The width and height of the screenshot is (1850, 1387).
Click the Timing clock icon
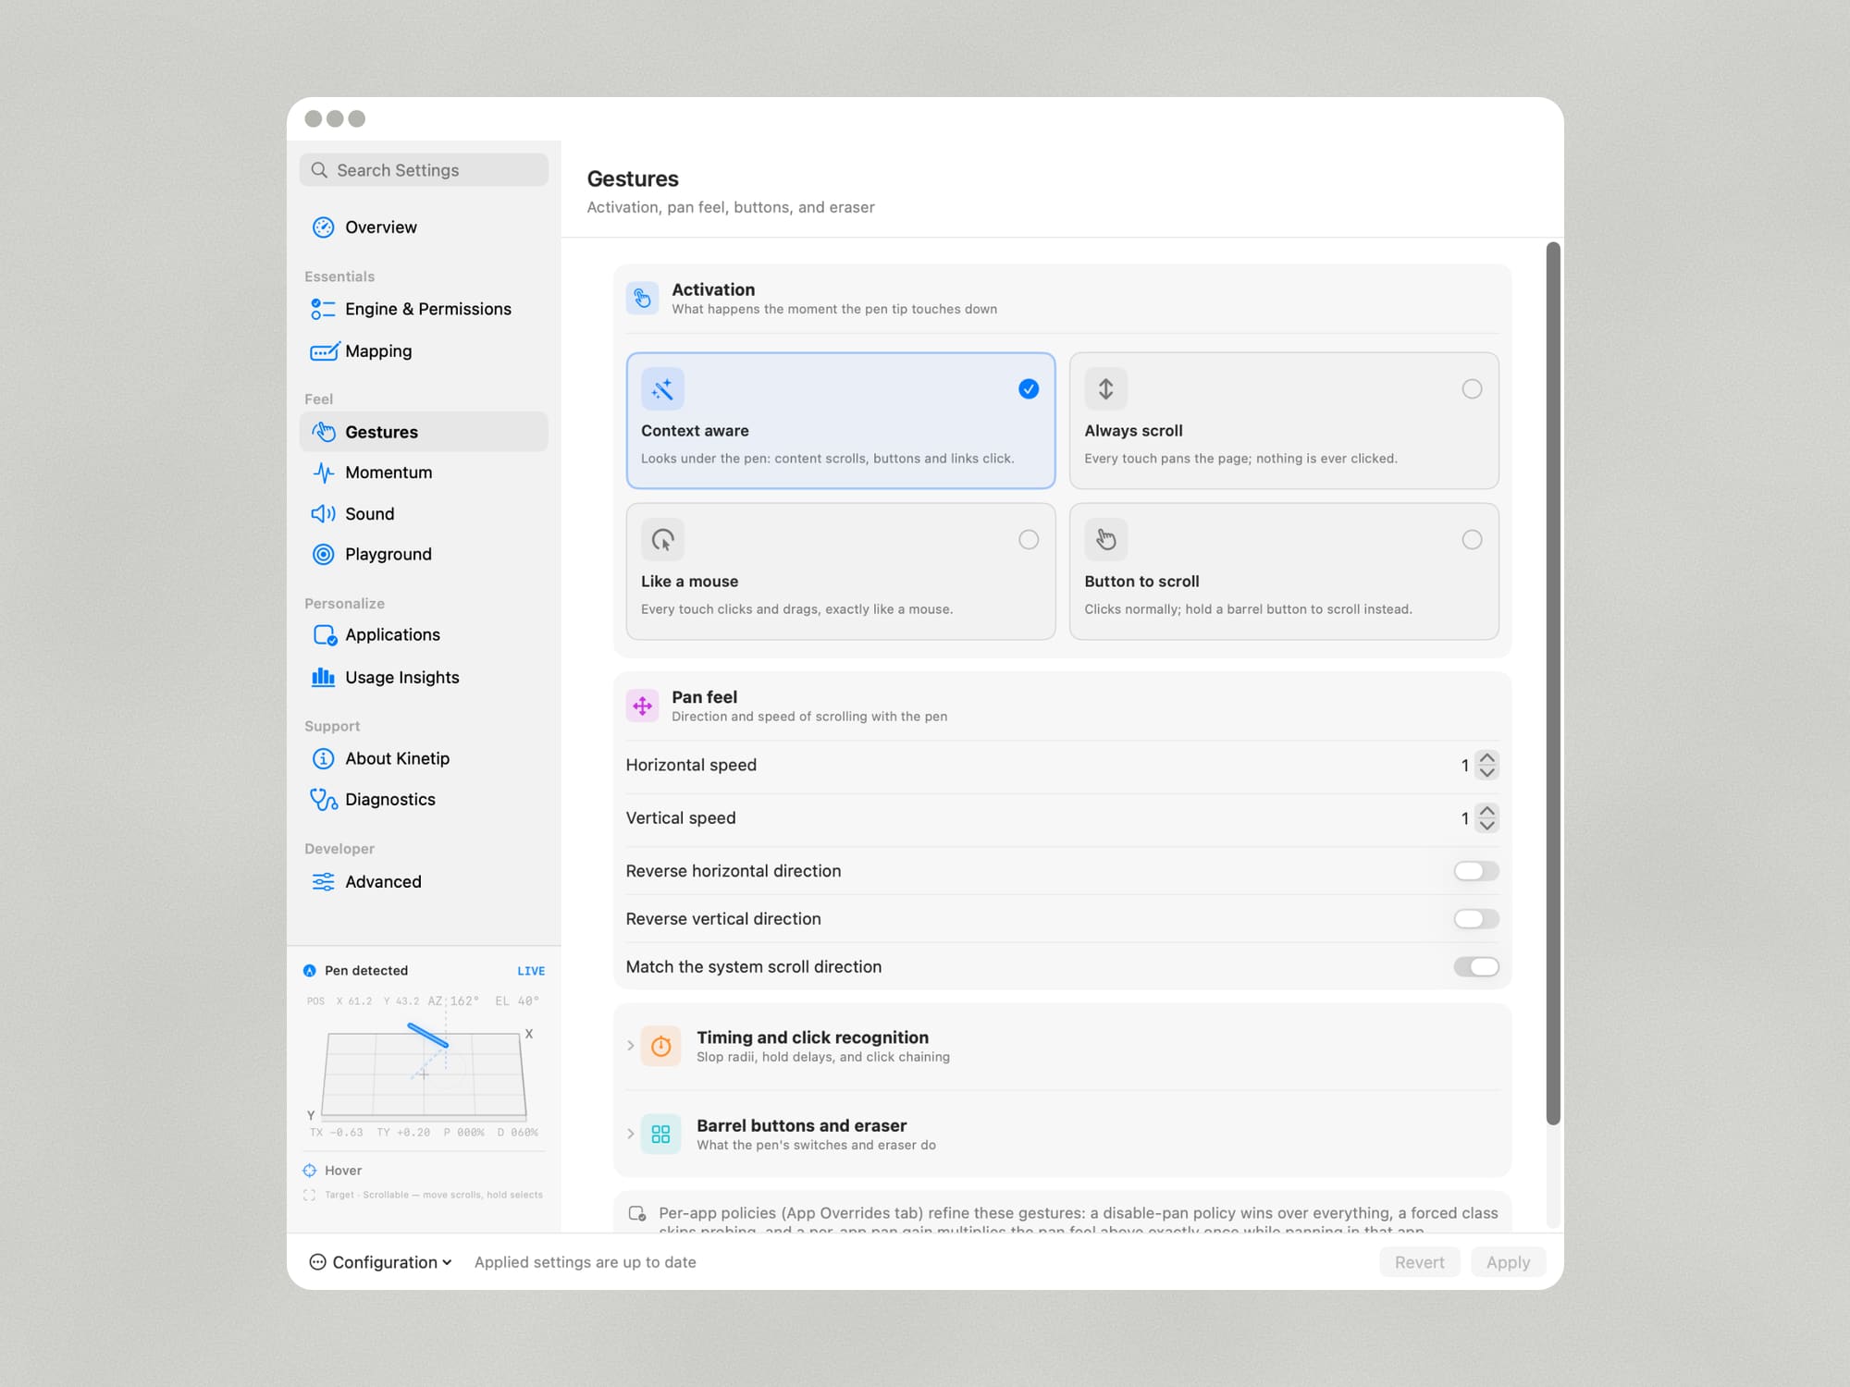(660, 1047)
